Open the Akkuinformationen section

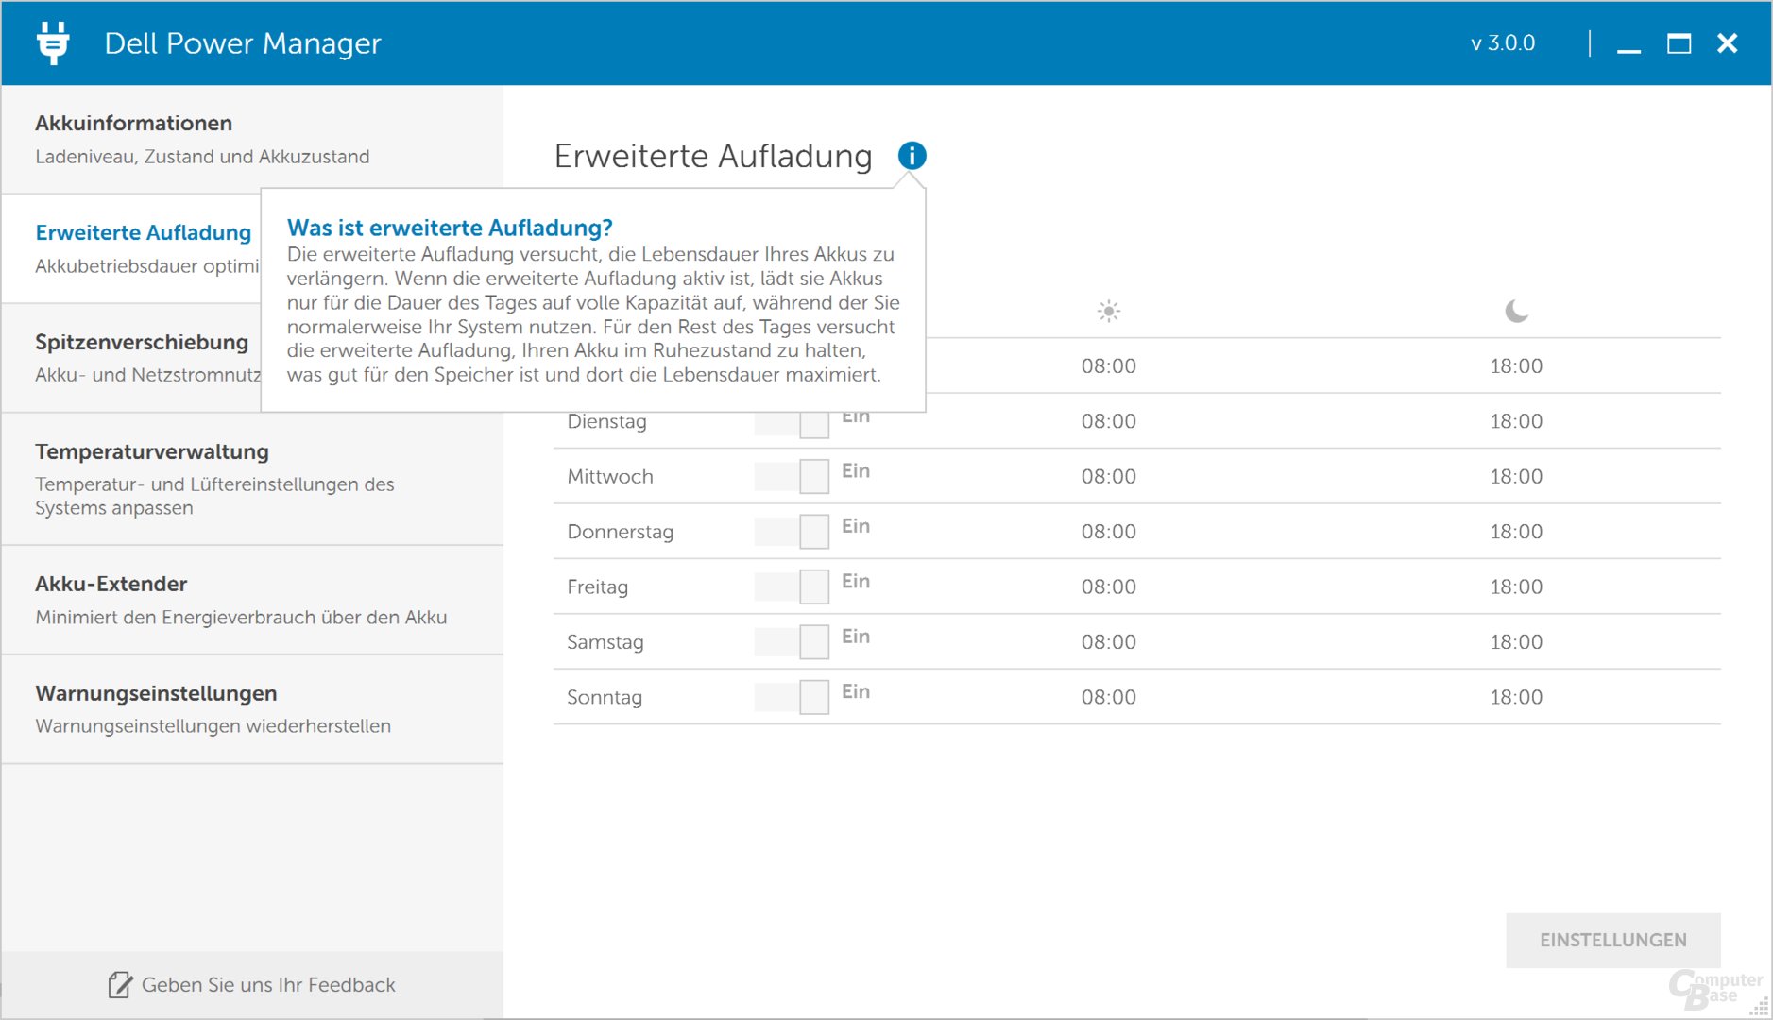252,140
